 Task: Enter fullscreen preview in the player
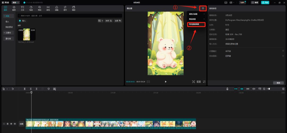tap(204, 82)
